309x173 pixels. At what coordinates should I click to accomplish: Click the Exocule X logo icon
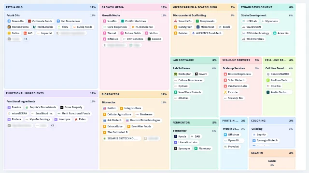225,92
